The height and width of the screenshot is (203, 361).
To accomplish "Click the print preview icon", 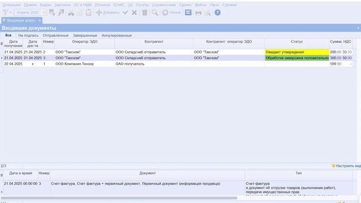I will pyautogui.click(x=208, y=12).
